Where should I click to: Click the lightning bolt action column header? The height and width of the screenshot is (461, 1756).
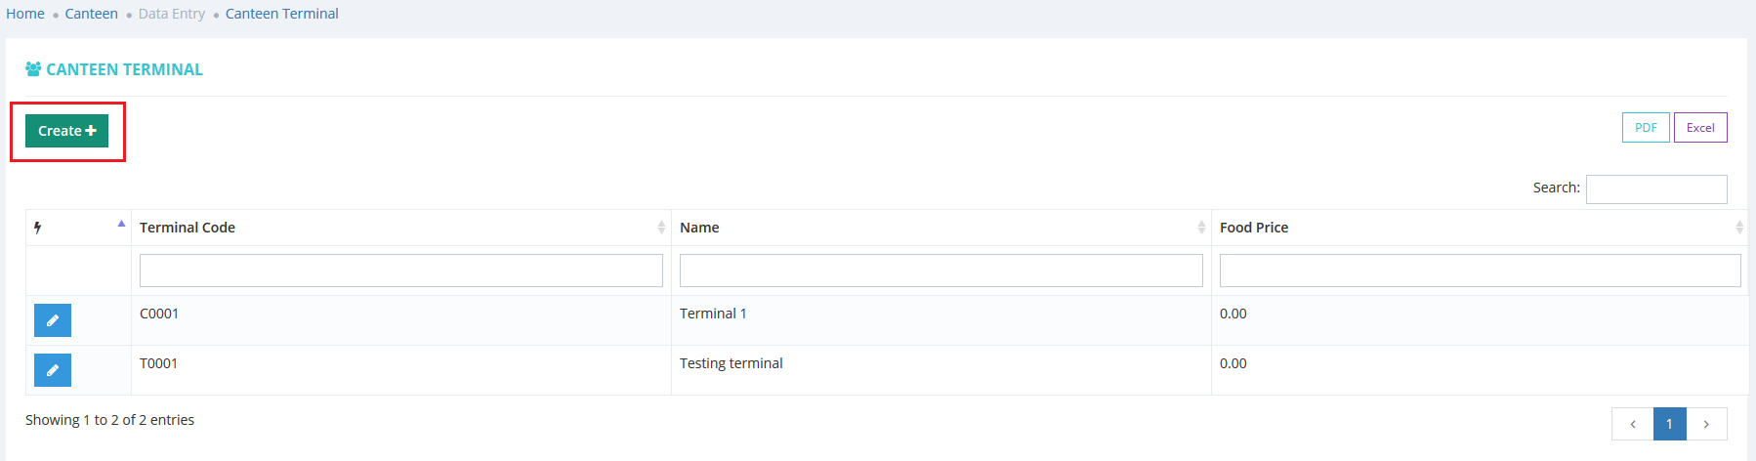tap(38, 228)
